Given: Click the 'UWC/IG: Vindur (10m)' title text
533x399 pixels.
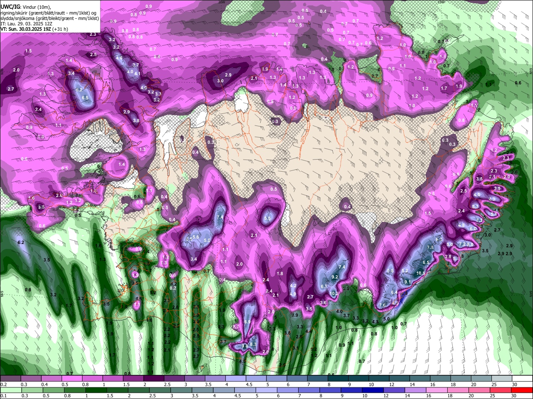Looking at the screenshot, I should pos(26,7).
